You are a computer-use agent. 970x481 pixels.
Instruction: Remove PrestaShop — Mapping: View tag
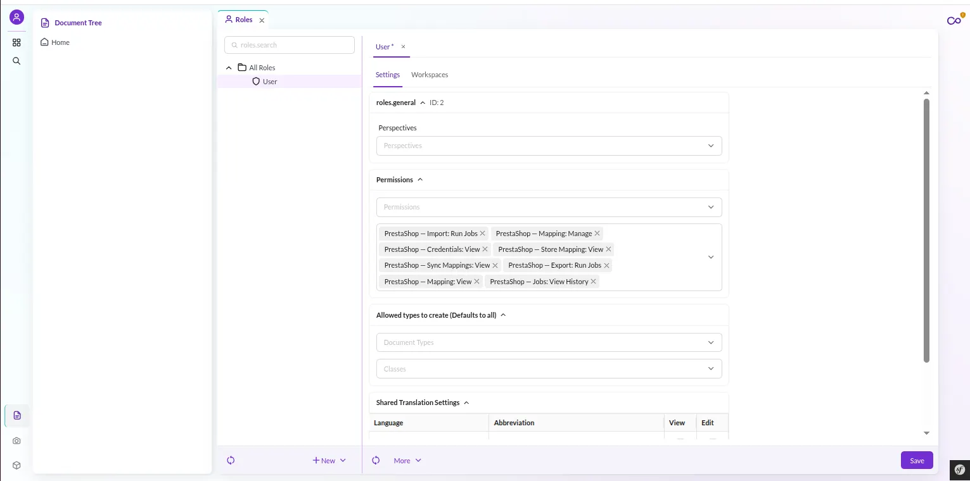pos(476,282)
